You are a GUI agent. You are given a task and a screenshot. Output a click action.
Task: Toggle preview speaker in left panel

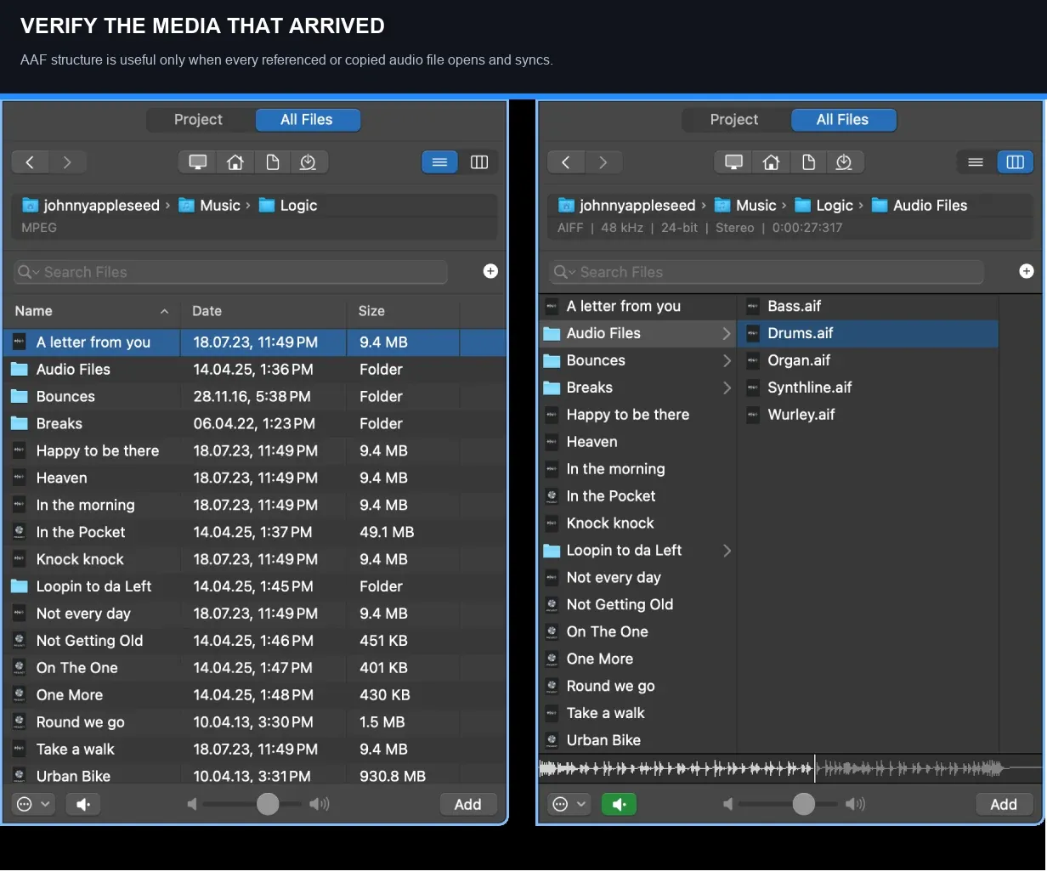[83, 804]
